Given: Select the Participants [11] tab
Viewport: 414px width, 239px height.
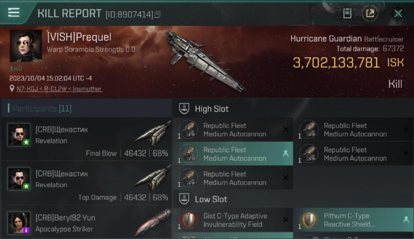Looking at the screenshot, I should pos(42,108).
